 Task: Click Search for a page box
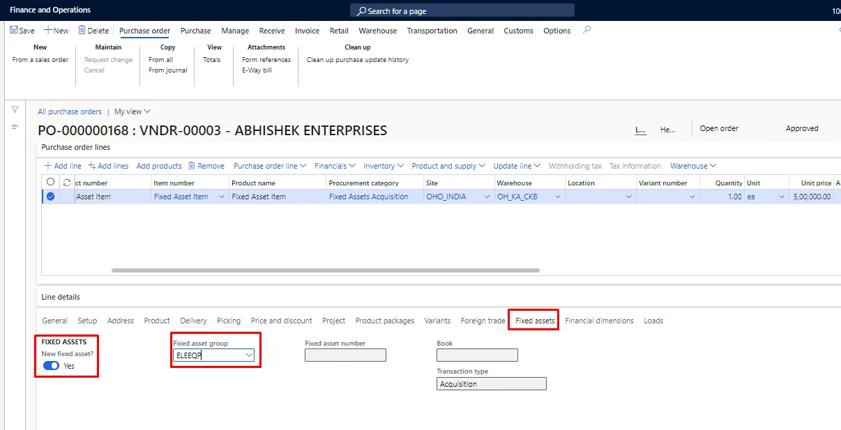point(462,10)
